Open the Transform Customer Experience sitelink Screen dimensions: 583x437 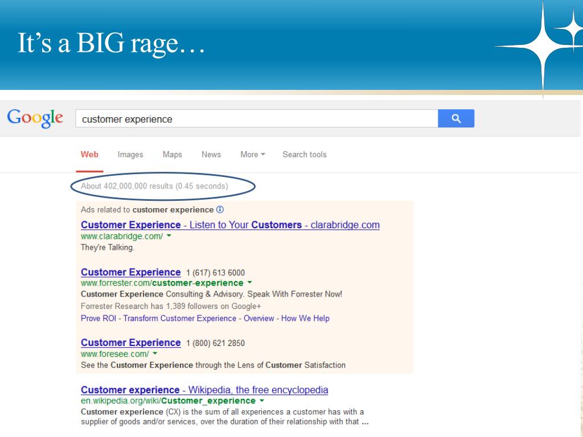179,319
